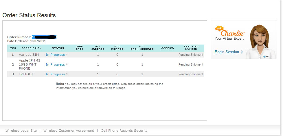283x136 pixels.
Task: Click the Ask Charlie logo
Action: (230, 31)
